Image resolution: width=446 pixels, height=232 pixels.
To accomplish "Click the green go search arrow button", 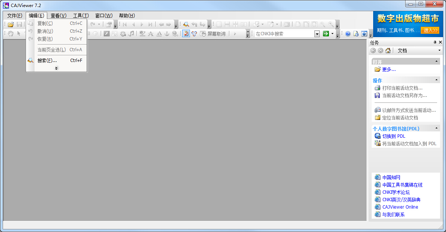I will [326, 34].
